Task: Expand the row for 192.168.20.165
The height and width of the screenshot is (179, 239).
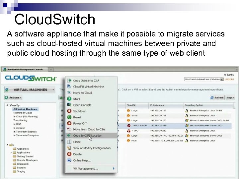Action: click(62, 111)
